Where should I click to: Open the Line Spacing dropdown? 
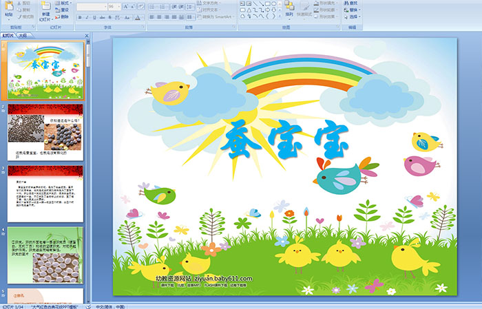(190, 7)
